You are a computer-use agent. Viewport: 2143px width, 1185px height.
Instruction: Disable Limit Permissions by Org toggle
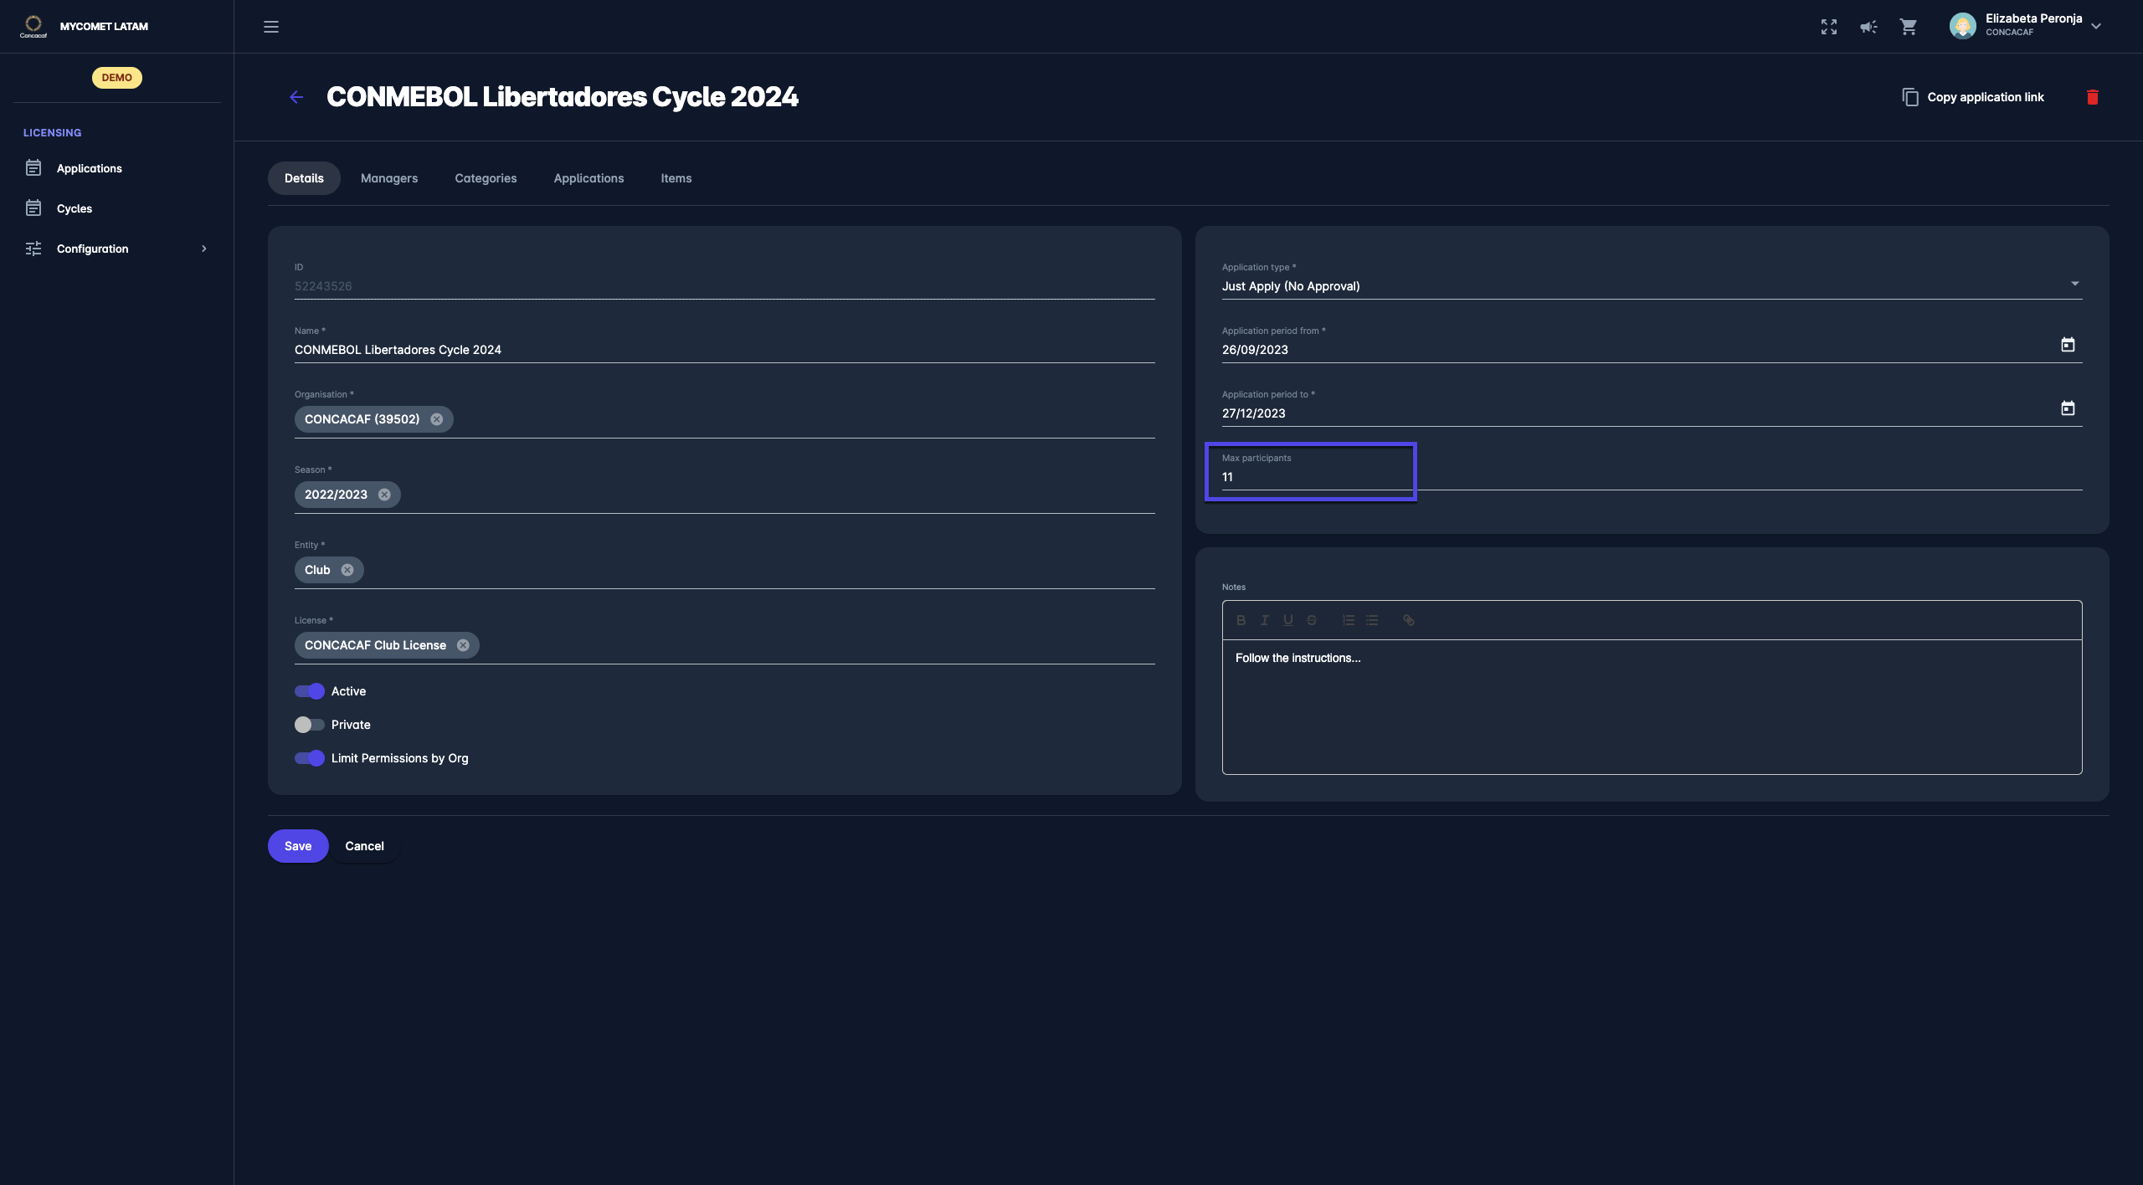(x=310, y=758)
